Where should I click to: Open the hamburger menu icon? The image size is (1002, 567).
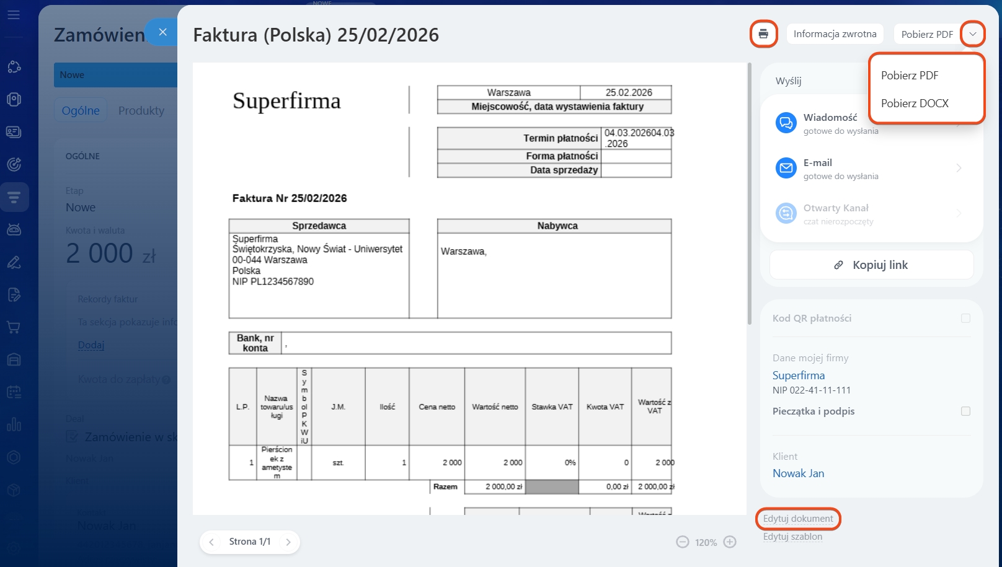[x=14, y=14]
